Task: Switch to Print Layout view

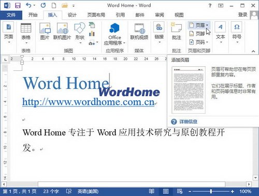Action: [x=166, y=191]
